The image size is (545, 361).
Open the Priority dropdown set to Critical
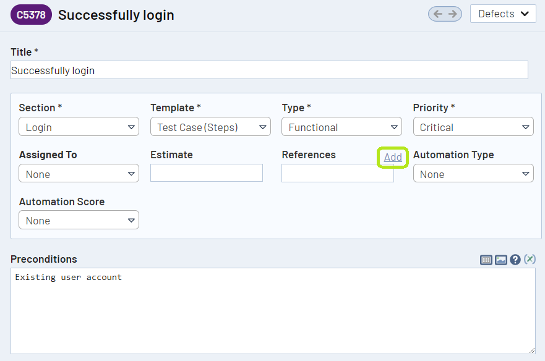[x=473, y=127]
